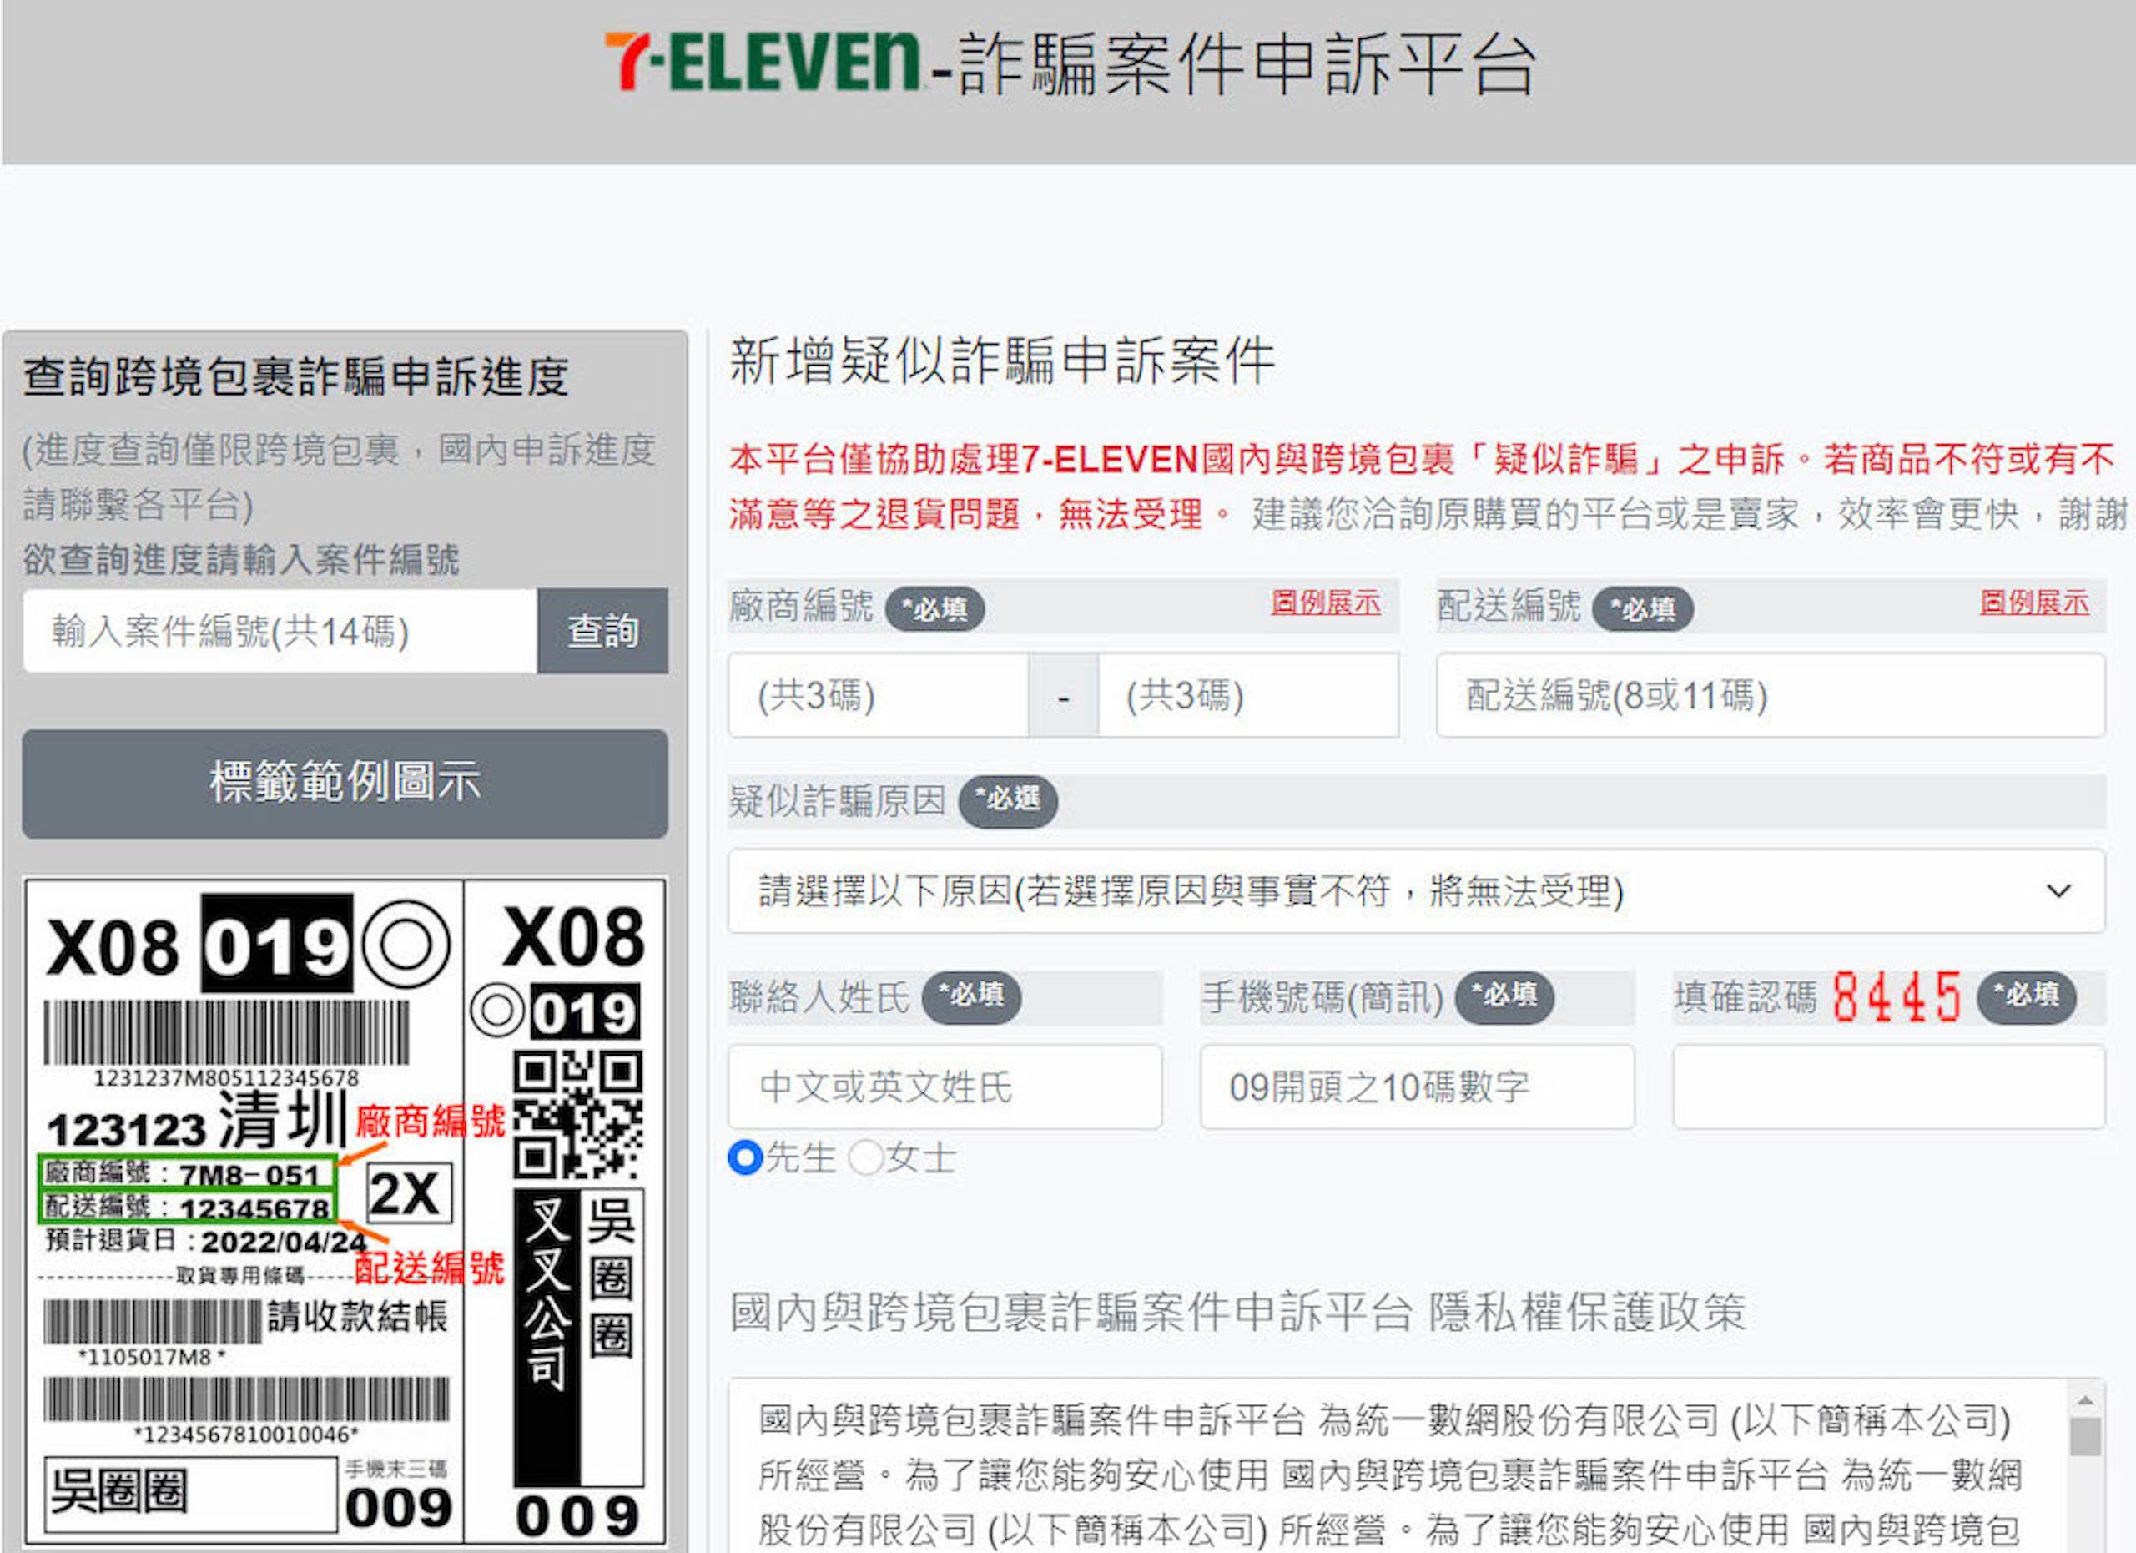This screenshot has height=1553, width=2136.
Task: Click the 必選 badge beside 疑似詐騙原因
Action: point(1008,800)
